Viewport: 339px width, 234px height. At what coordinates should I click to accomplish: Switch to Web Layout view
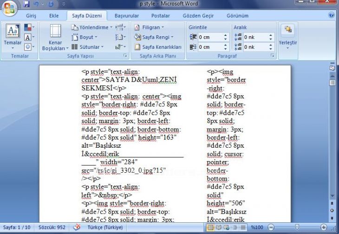[x=227, y=227]
